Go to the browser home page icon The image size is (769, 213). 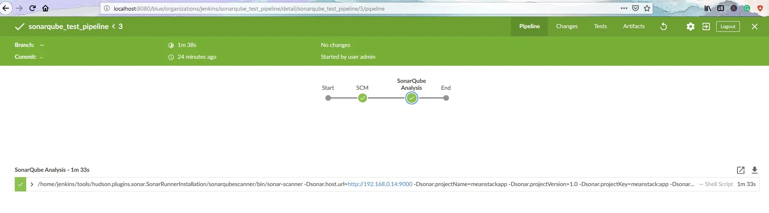click(x=45, y=8)
